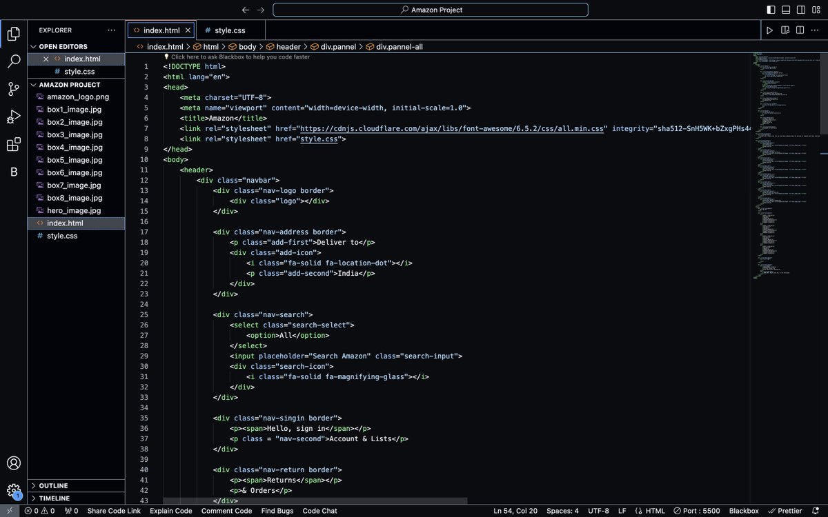The image size is (828, 517).
Task: Go back with the navigation arrow
Action: coord(246,10)
